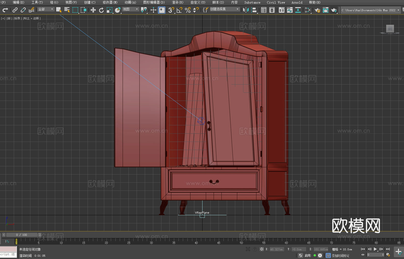Expand the project path dropdown

click(398, 10)
